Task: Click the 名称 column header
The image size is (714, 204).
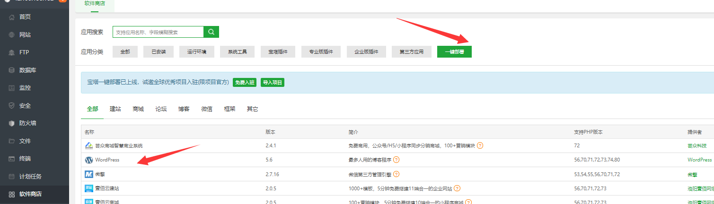Action: click(89, 132)
